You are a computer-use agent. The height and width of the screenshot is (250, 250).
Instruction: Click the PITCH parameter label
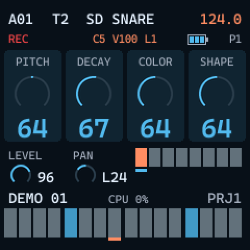coord(33,61)
